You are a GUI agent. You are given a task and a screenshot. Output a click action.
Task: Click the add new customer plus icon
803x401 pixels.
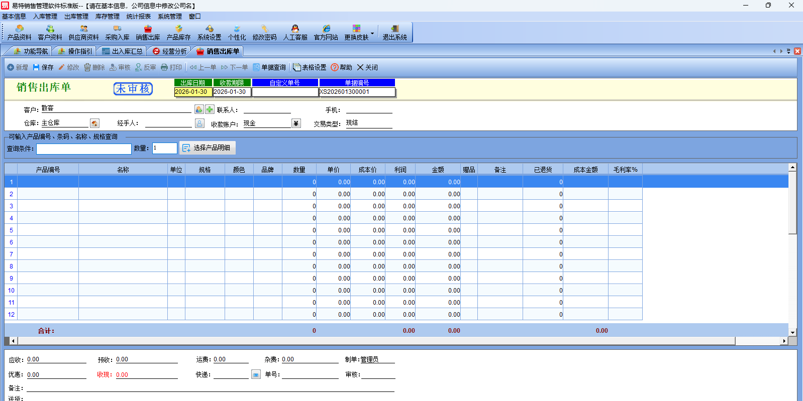click(x=210, y=109)
